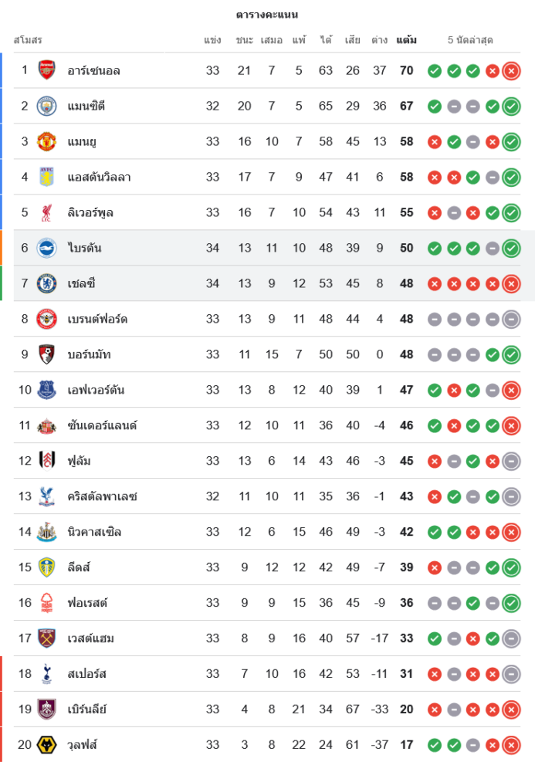Select the เวสต์แฮม team row name
The width and height of the screenshot is (535, 772).
pyautogui.click(x=91, y=638)
